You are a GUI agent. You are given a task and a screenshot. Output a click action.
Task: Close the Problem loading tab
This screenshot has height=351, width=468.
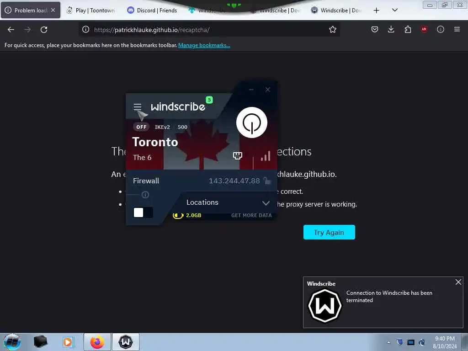[x=53, y=10]
